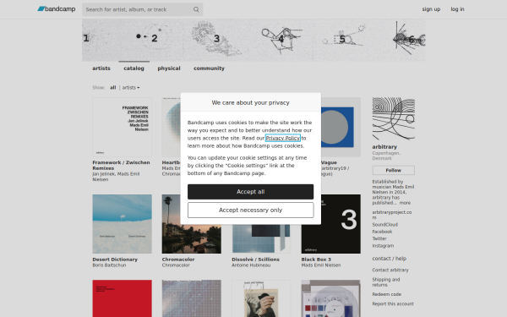Image resolution: width=507 pixels, height=317 pixels.
Task: Click the search magnifier icon
Action: (196, 9)
